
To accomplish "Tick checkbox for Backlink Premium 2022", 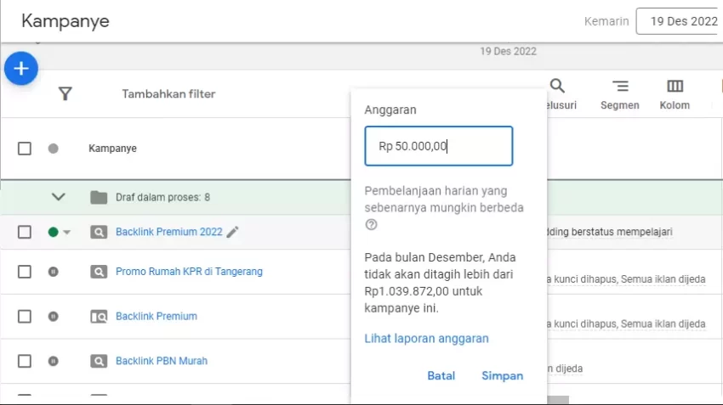I will coord(25,232).
